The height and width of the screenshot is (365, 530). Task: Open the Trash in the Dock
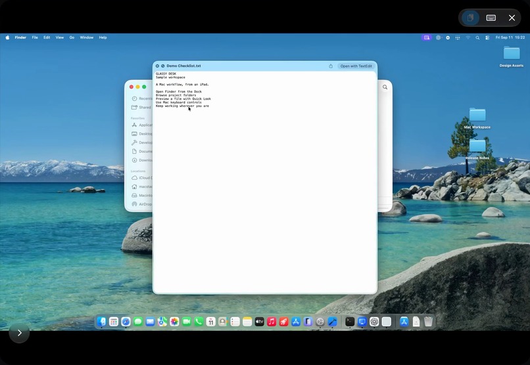(x=428, y=322)
